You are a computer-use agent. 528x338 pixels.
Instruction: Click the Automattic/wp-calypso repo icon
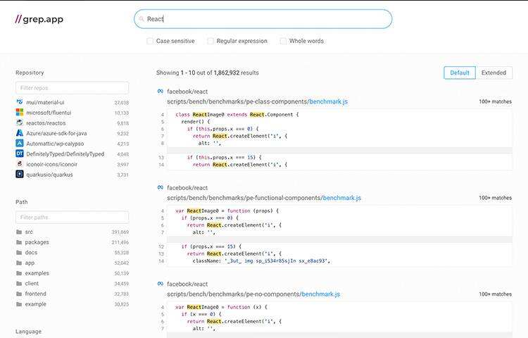click(20, 143)
